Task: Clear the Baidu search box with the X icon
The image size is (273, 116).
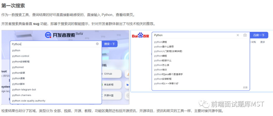Action: pos(238,35)
